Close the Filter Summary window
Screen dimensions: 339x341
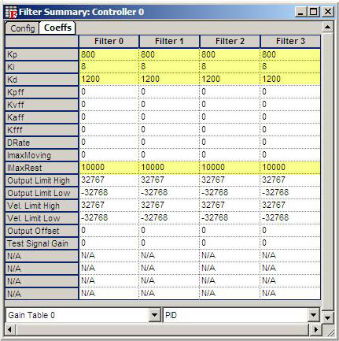pyautogui.click(x=328, y=12)
